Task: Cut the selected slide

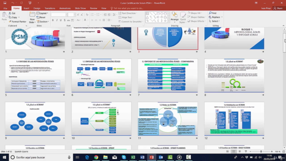Action: (12, 13)
